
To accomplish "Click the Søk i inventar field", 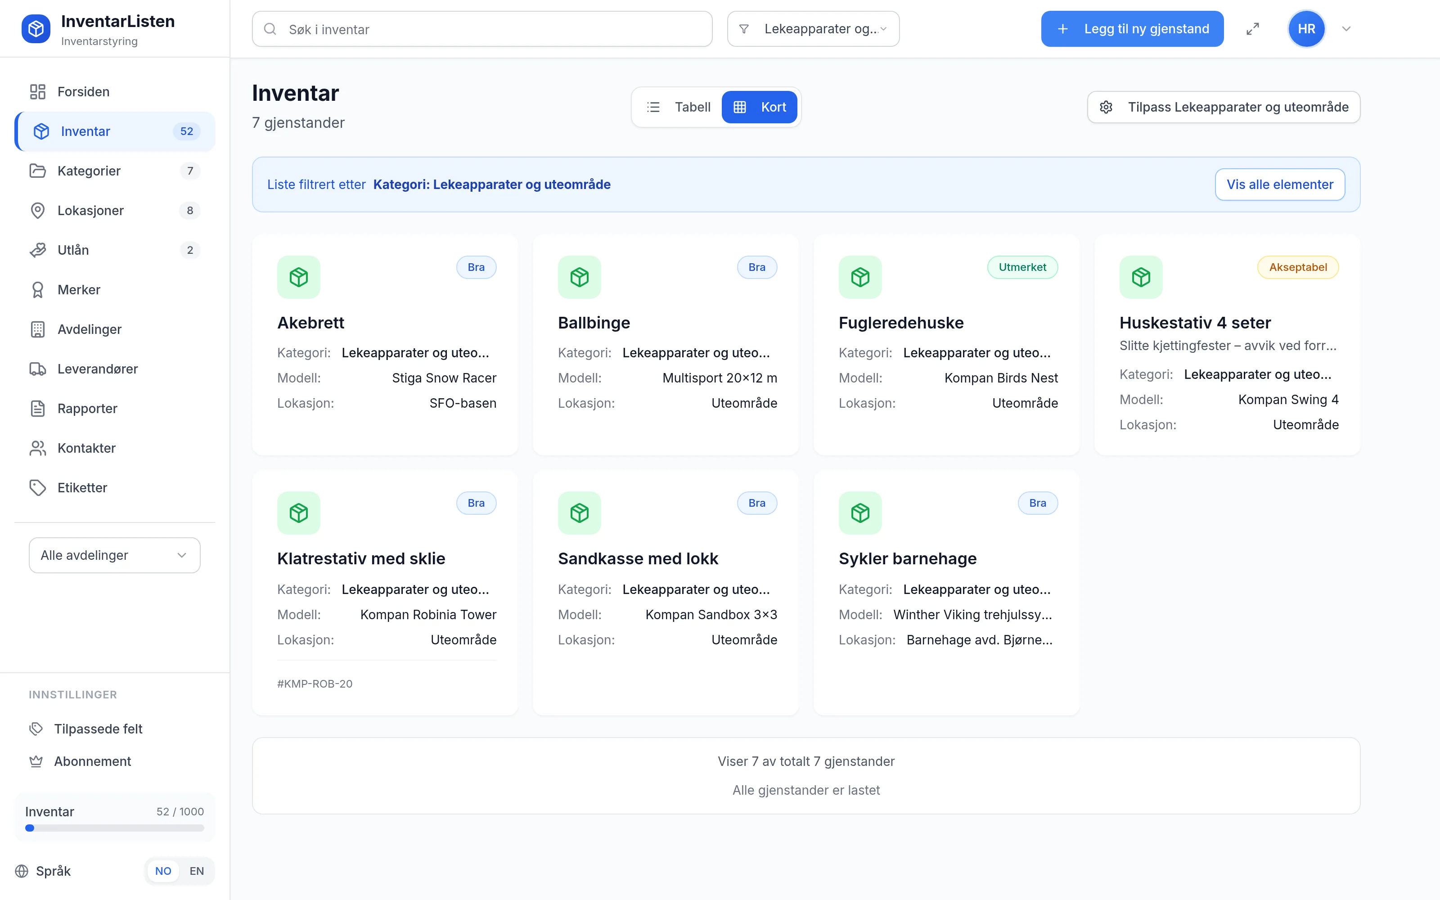I will pos(482,28).
